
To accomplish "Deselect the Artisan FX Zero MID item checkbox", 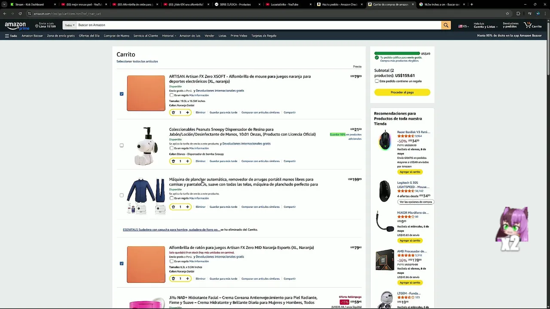I will (122, 264).
